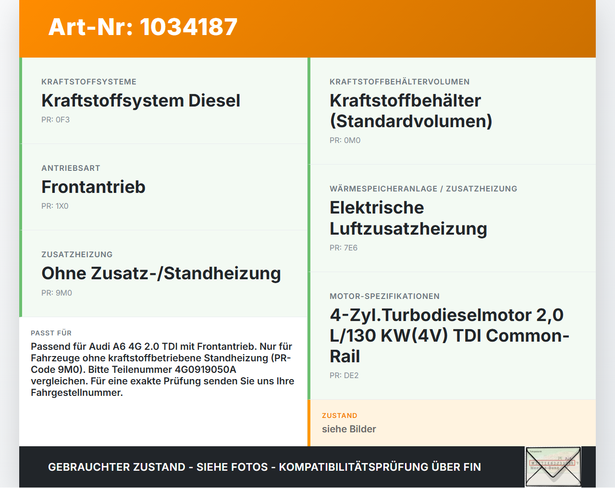
Task: Click the PR: 1X0 code
Action: [x=55, y=206]
